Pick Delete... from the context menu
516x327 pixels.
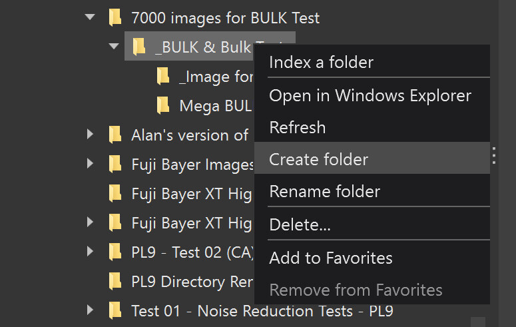point(300,224)
